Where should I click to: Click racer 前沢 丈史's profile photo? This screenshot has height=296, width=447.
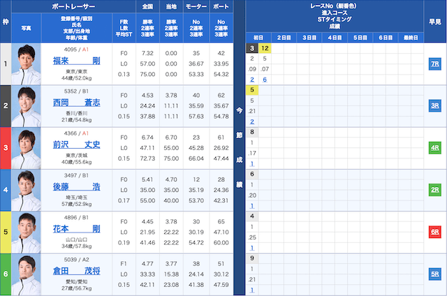point(27,147)
